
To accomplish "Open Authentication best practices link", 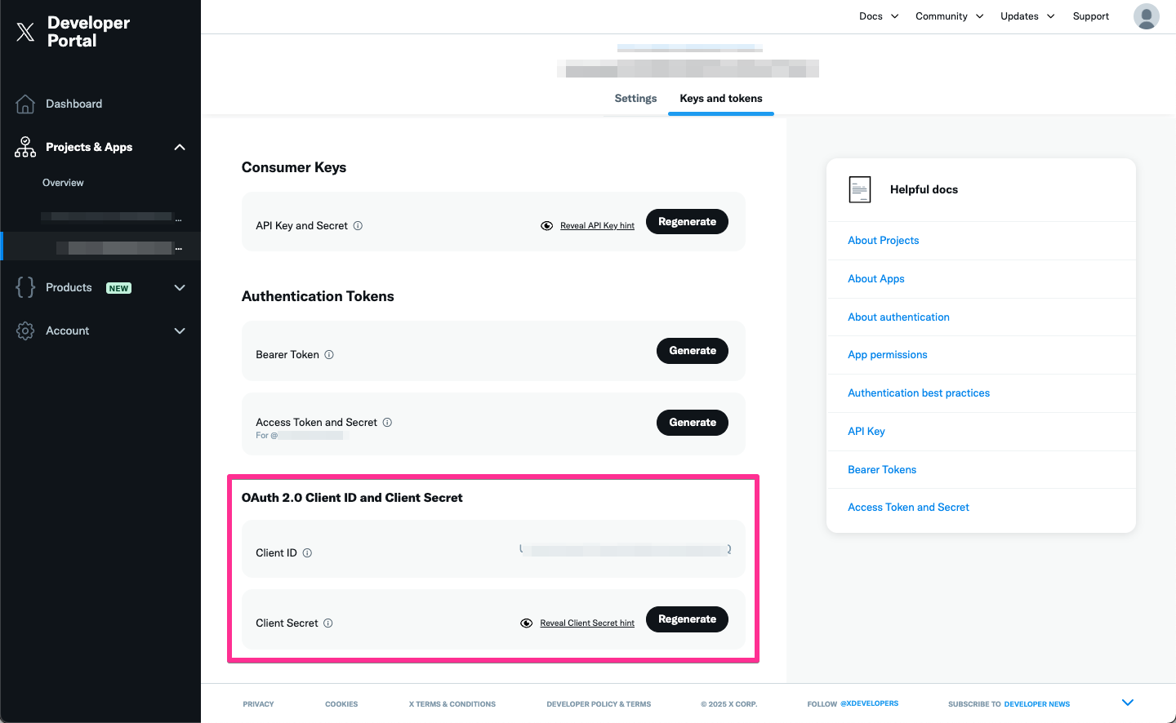I will pyautogui.click(x=919, y=393).
